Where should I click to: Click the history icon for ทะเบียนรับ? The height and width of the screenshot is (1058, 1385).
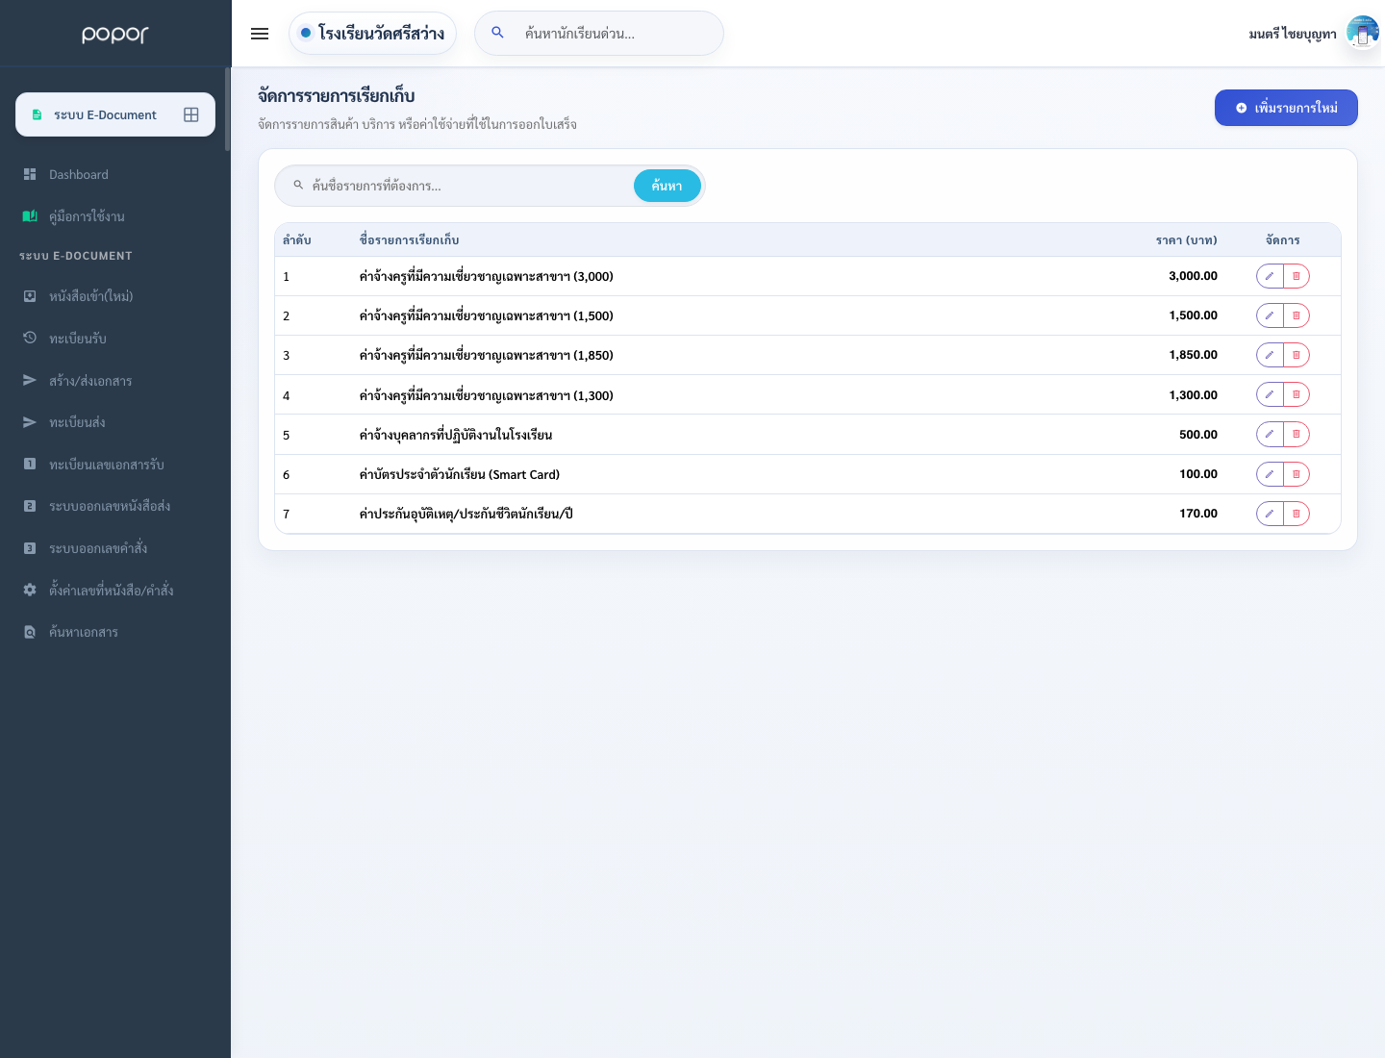(x=30, y=338)
